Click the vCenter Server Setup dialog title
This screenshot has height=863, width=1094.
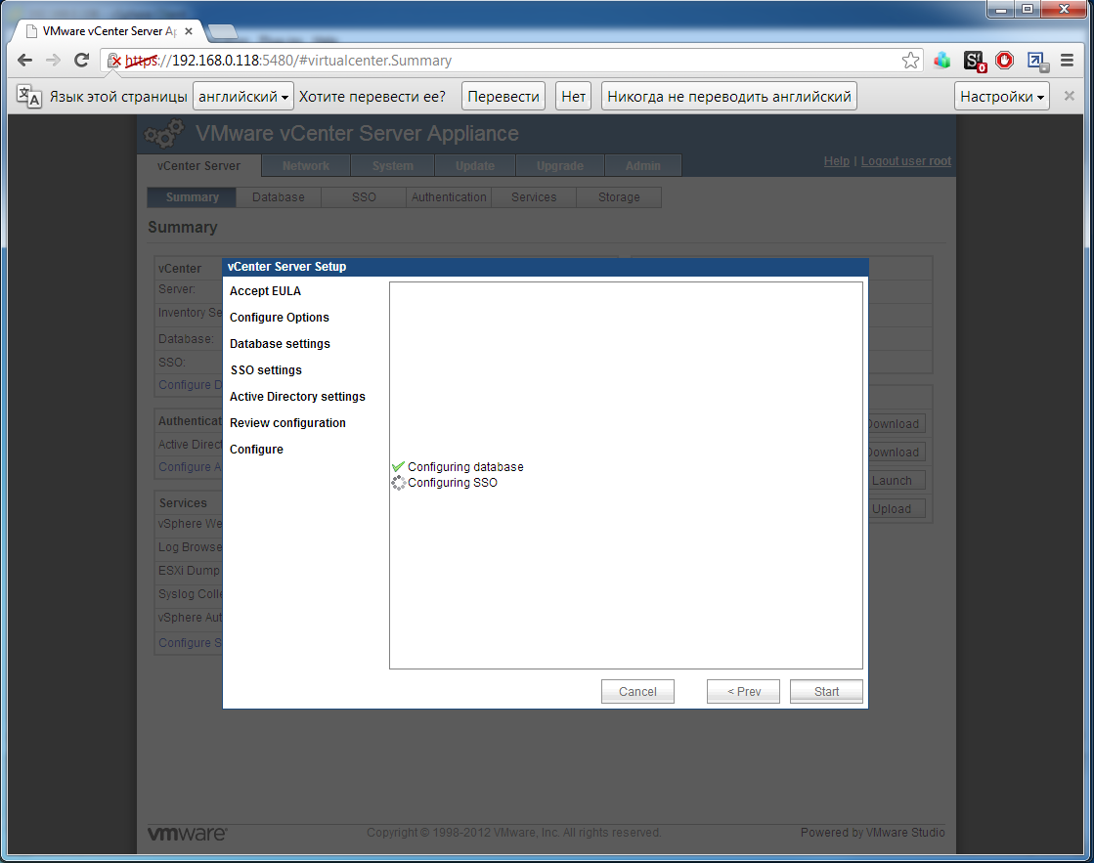pos(286,267)
